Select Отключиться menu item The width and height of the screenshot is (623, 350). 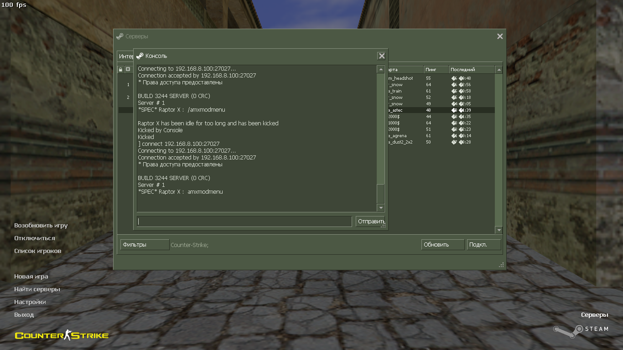pyautogui.click(x=35, y=238)
